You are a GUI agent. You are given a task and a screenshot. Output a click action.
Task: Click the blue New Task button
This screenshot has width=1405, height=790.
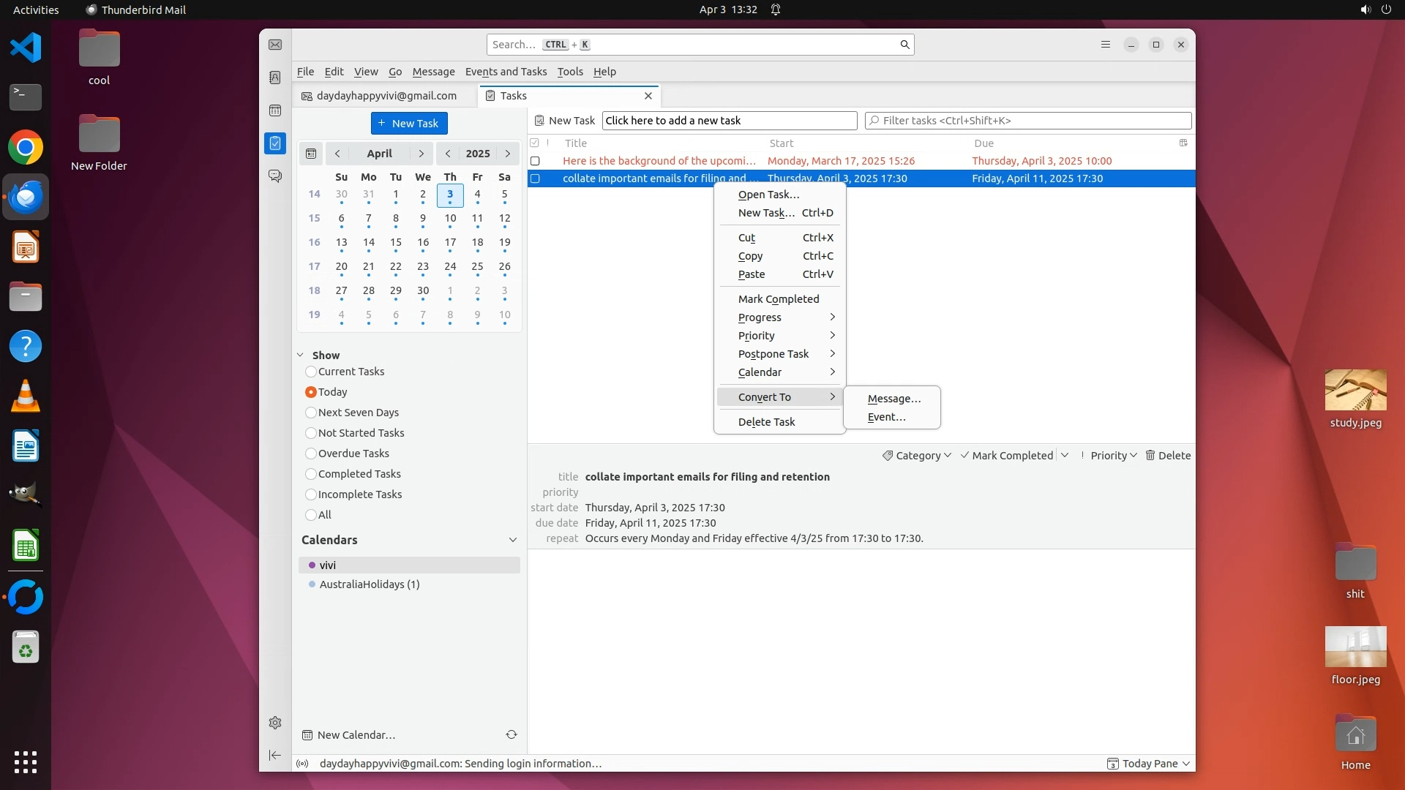409,123
